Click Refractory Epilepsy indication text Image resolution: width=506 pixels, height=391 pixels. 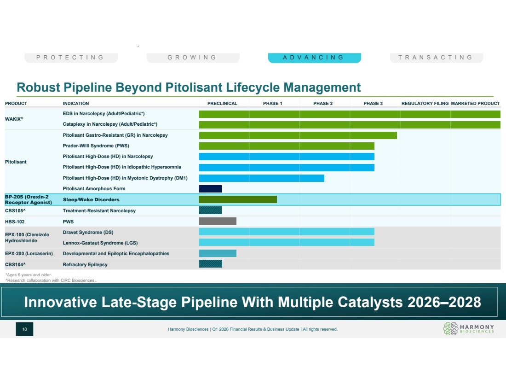pyautogui.click(x=85, y=265)
